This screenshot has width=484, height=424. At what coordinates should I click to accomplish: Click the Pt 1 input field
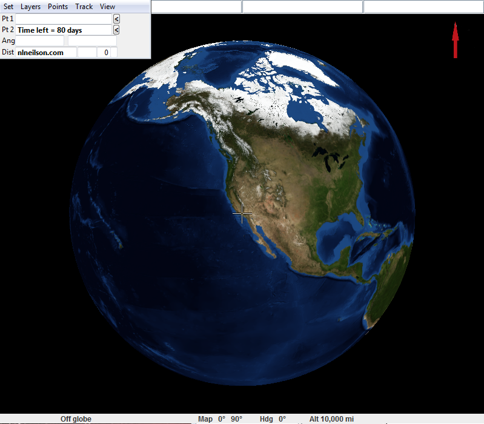(x=64, y=19)
